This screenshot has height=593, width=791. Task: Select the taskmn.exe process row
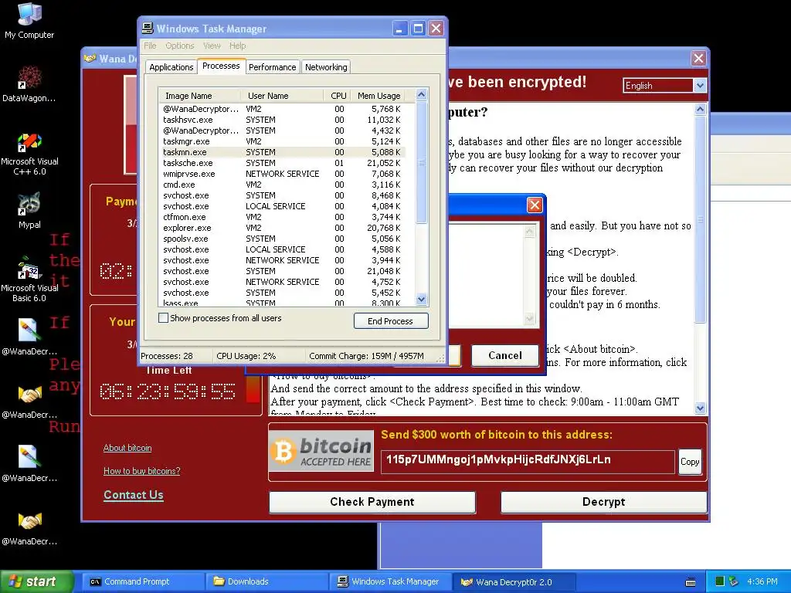pos(282,152)
